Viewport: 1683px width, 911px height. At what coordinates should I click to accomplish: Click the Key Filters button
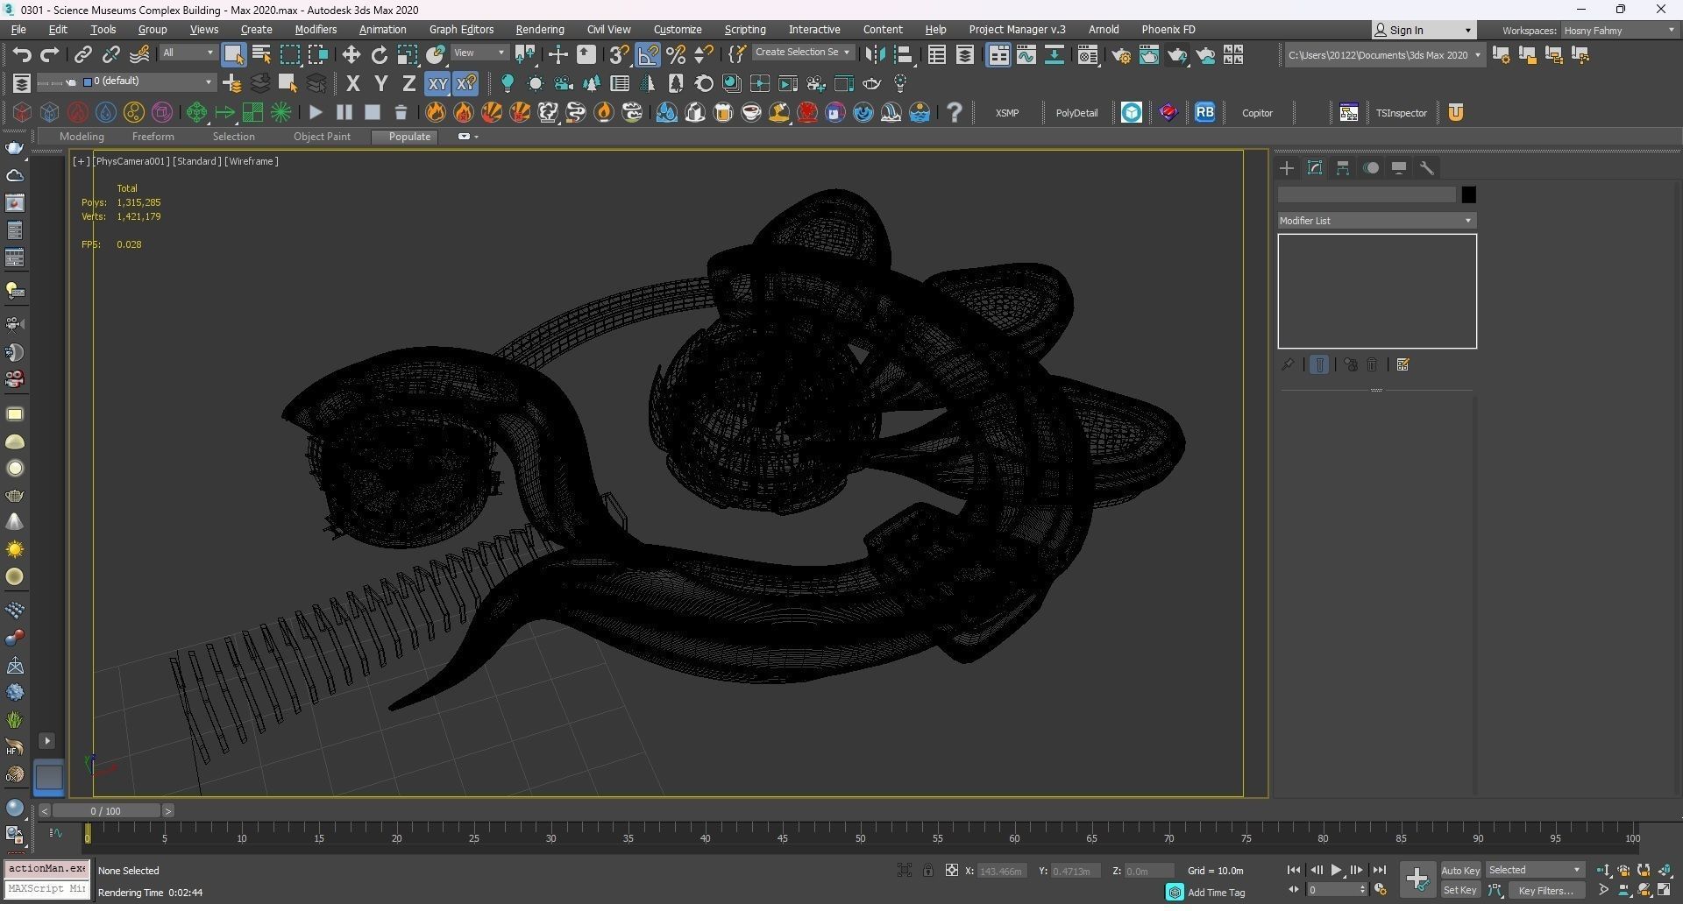[x=1545, y=891]
